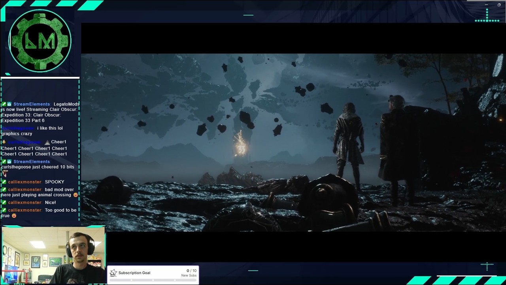Click the moderator badge beside the "Nice!" message
Viewport: 506px width, 285px height.
(4, 203)
